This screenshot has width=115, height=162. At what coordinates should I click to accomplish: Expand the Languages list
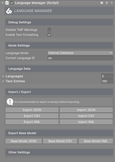click(x=3, y=76)
